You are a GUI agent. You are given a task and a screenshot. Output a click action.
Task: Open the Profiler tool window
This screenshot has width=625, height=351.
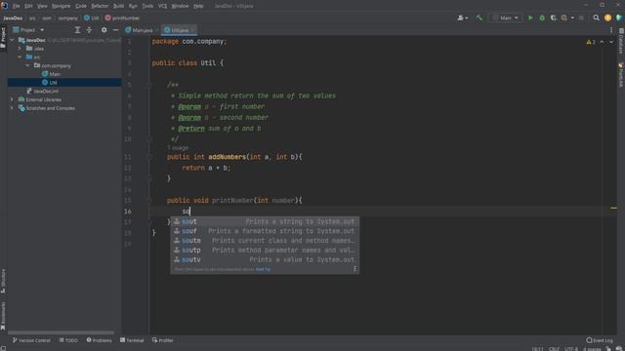point(163,340)
